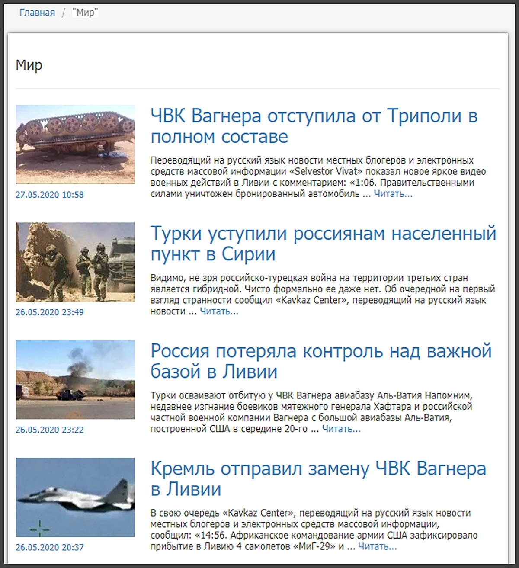Screen dimensions: 519x568
Task: Open the MiG-29 fighter jet thumbnail
Action: click(75, 497)
